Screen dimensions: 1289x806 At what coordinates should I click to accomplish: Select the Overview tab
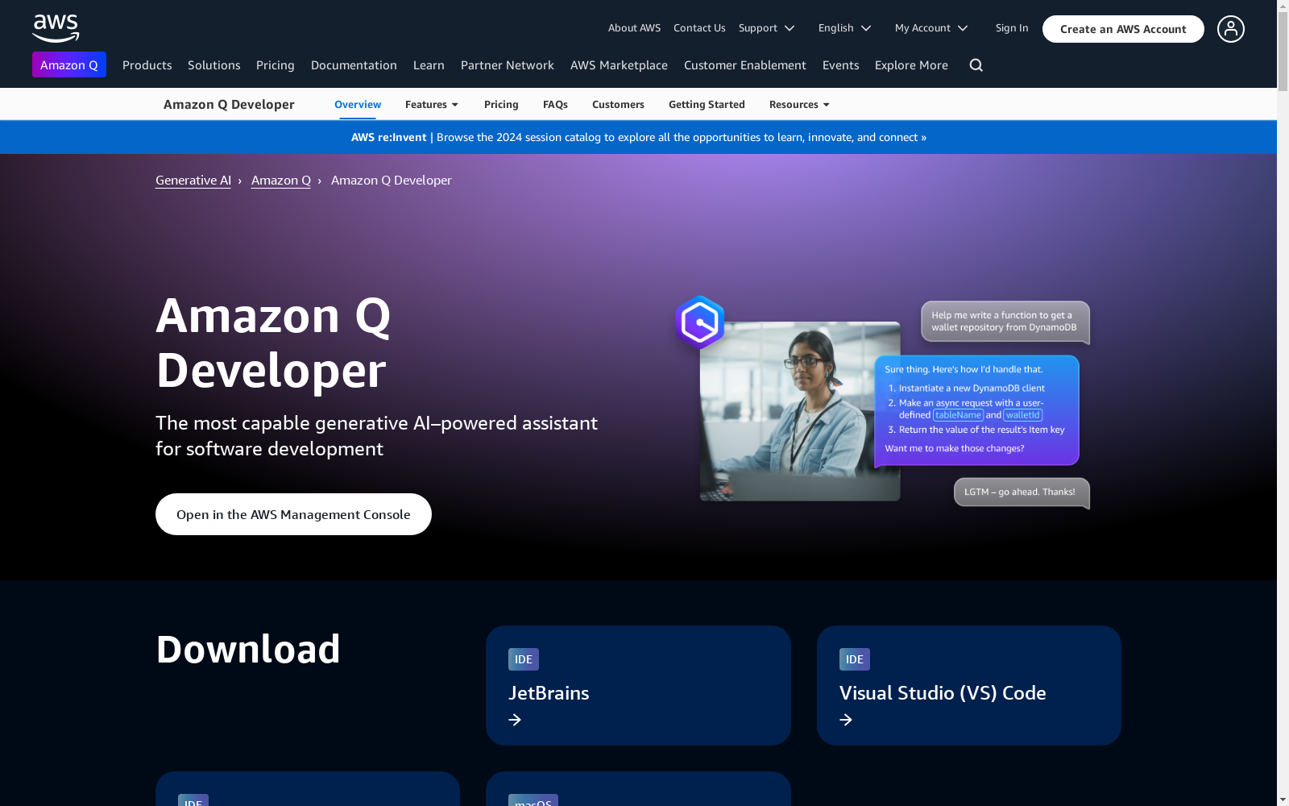358,105
